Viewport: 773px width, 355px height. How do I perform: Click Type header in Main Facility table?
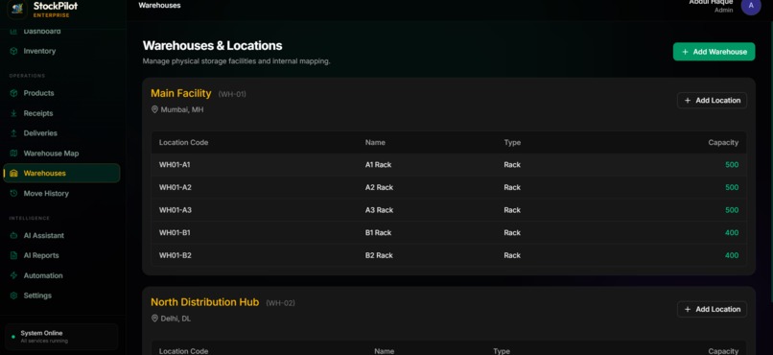click(x=512, y=143)
